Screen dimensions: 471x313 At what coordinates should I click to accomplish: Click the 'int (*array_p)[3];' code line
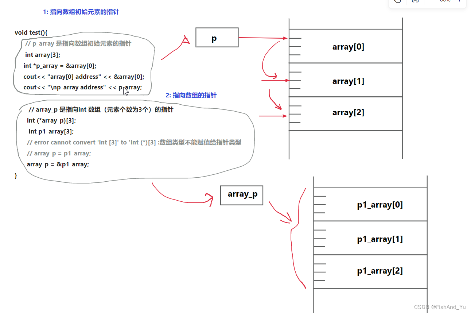tap(51, 120)
